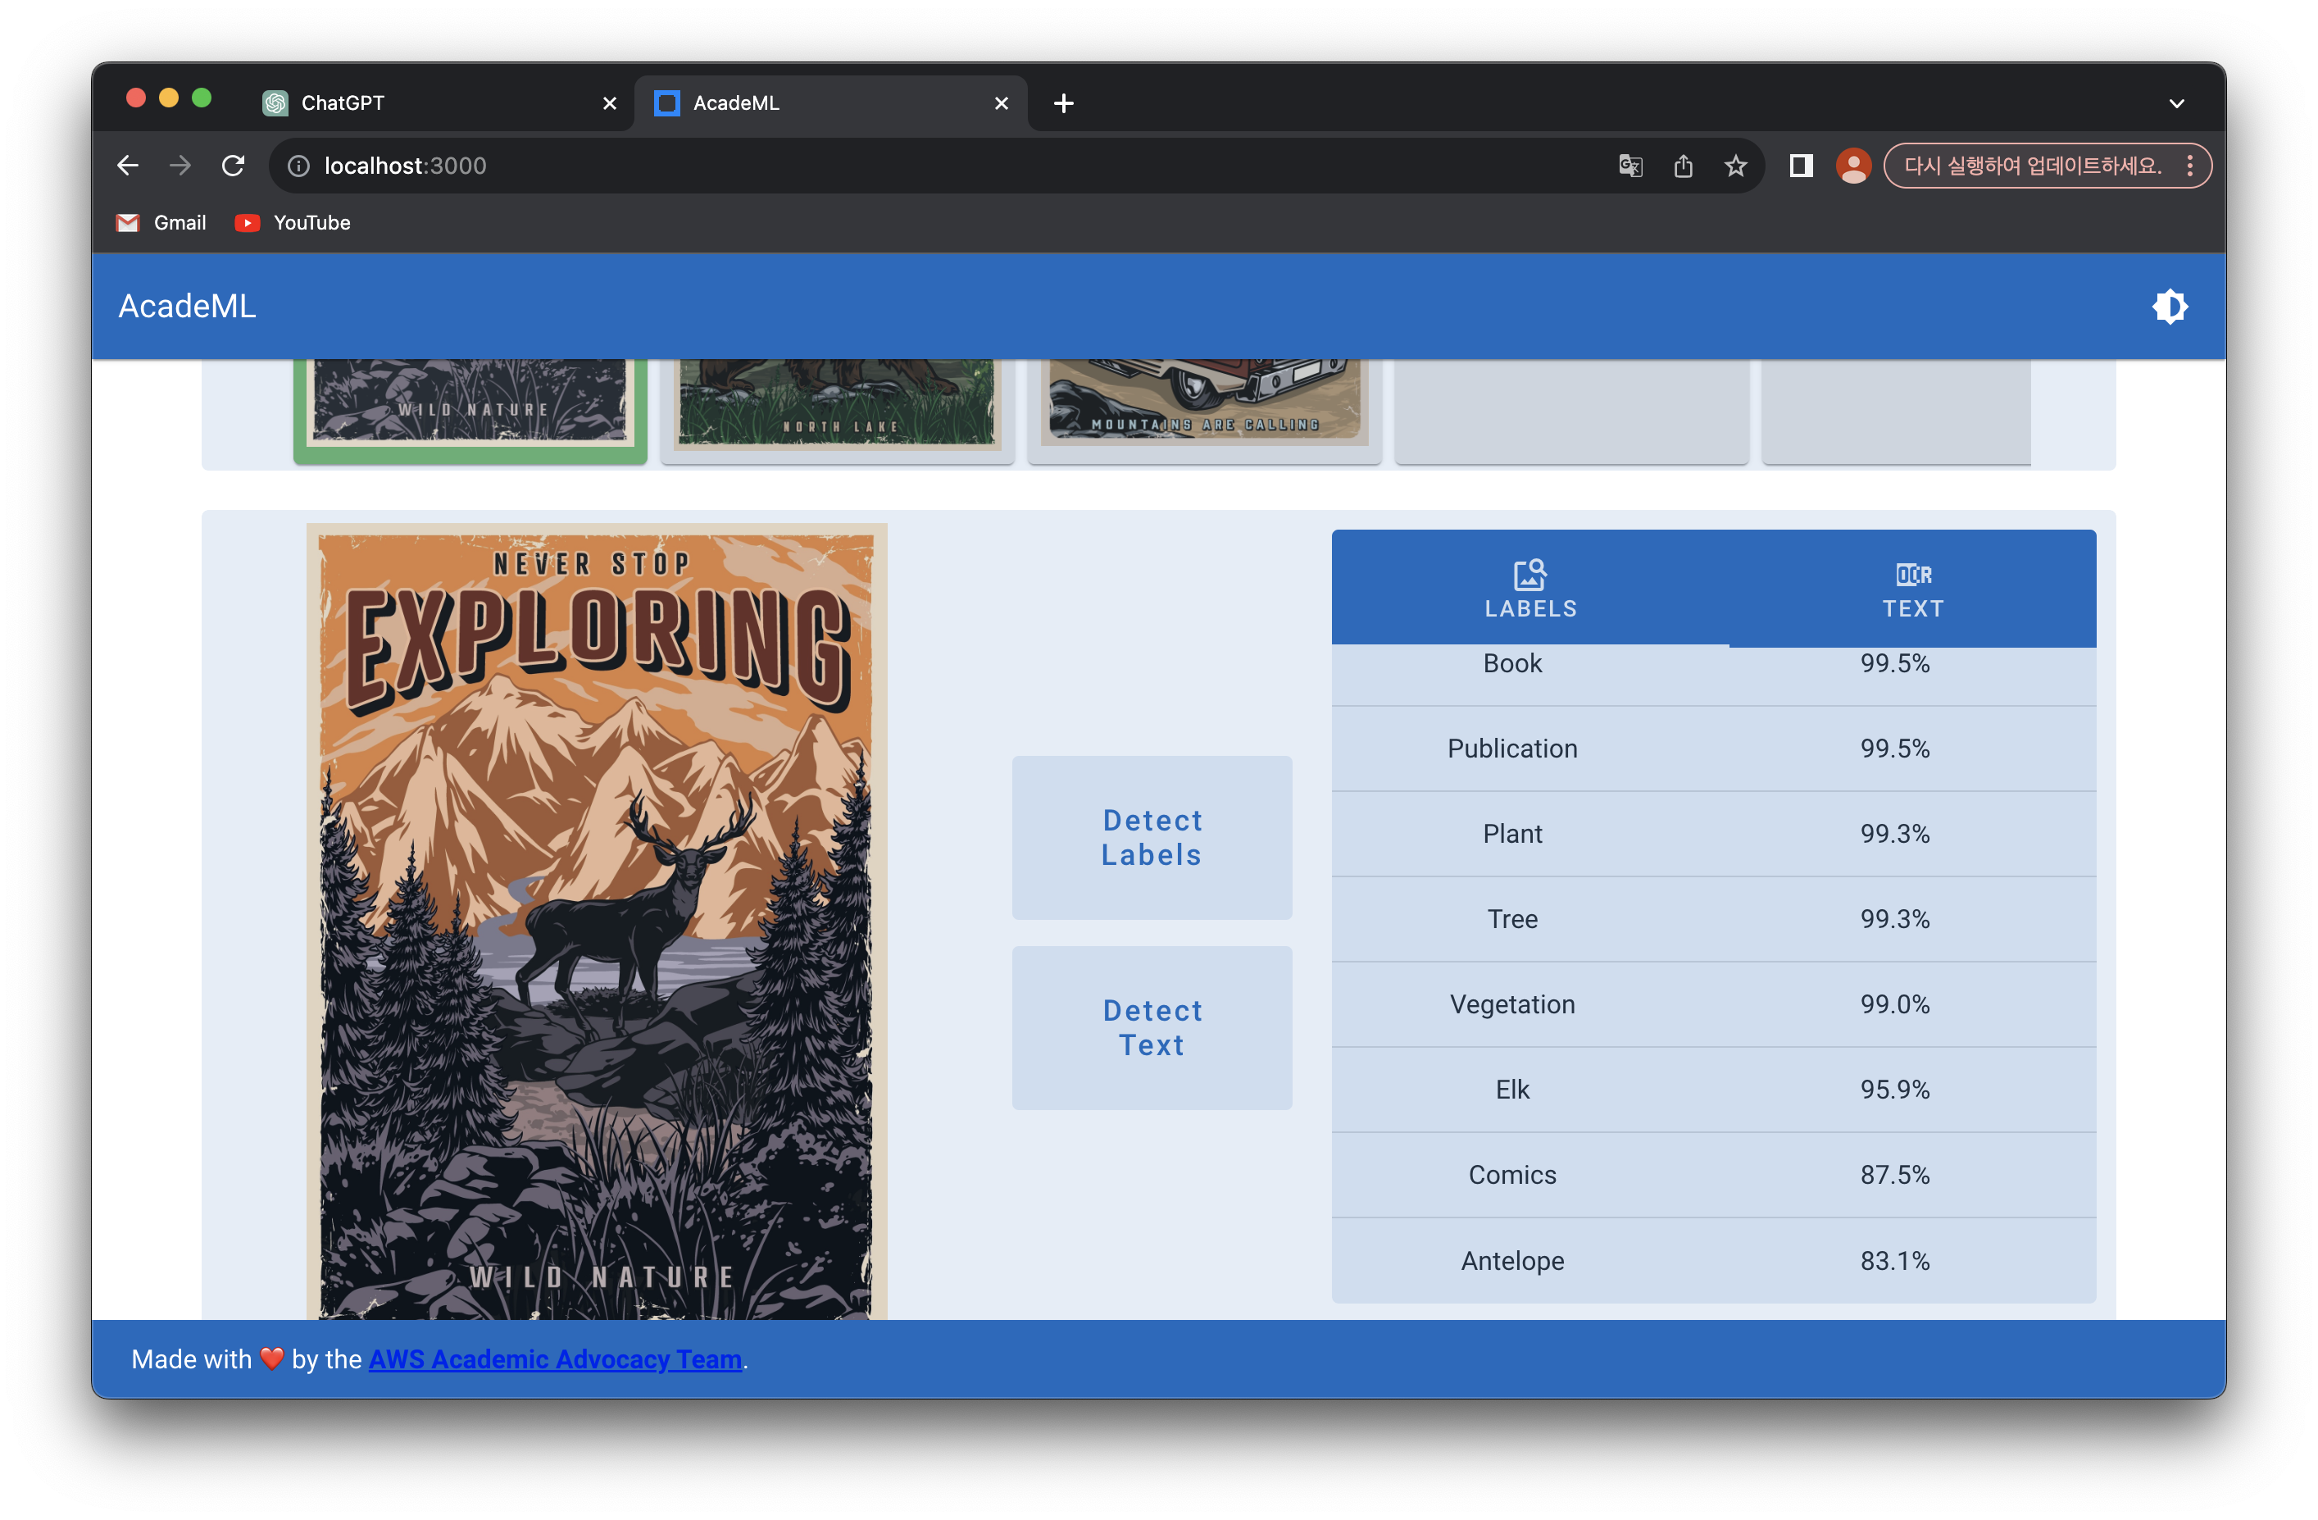Click the 99.0% confidence value
The height and width of the screenshot is (1520, 2318).
click(1894, 1003)
